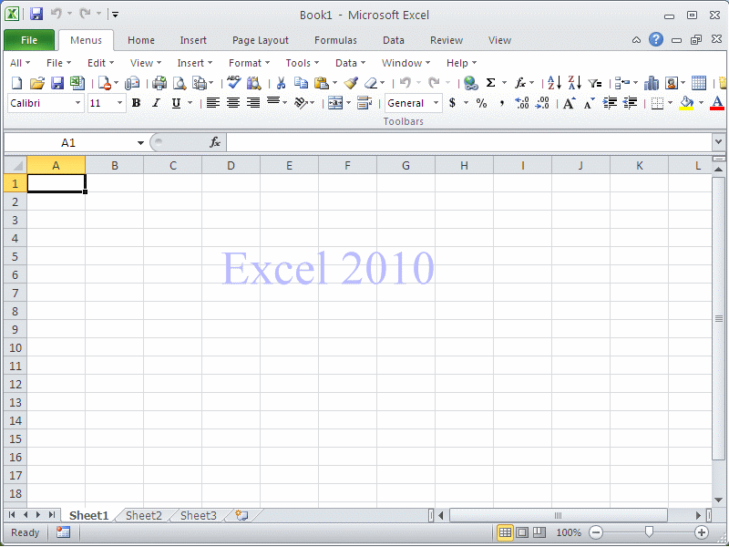This screenshot has height=547, width=729.
Task: Click the Cut scissors icon
Action: tap(281, 83)
